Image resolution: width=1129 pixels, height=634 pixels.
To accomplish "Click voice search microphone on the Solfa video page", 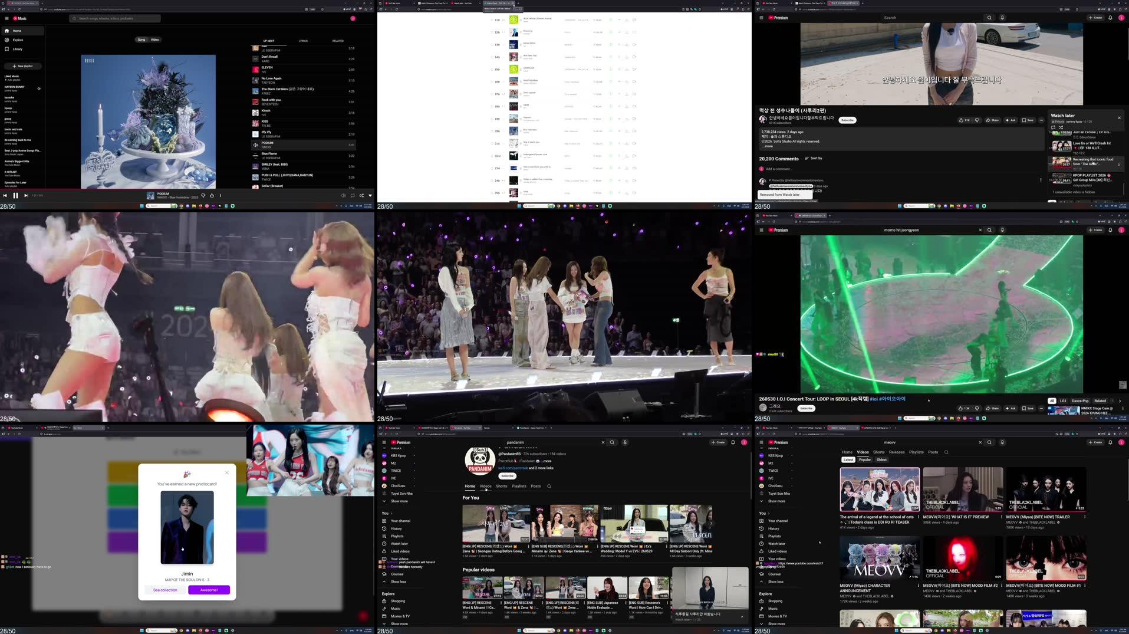I will (1002, 18).
